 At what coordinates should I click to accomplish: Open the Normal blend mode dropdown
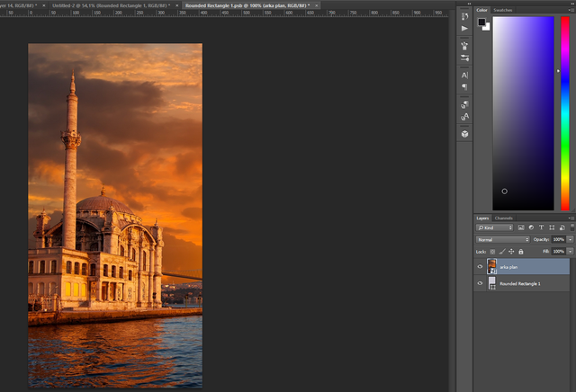502,240
